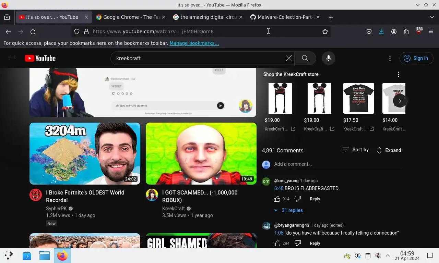Clear the kreekcraft search text
Screen dimensions: 439x263
click(x=289, y=58)
